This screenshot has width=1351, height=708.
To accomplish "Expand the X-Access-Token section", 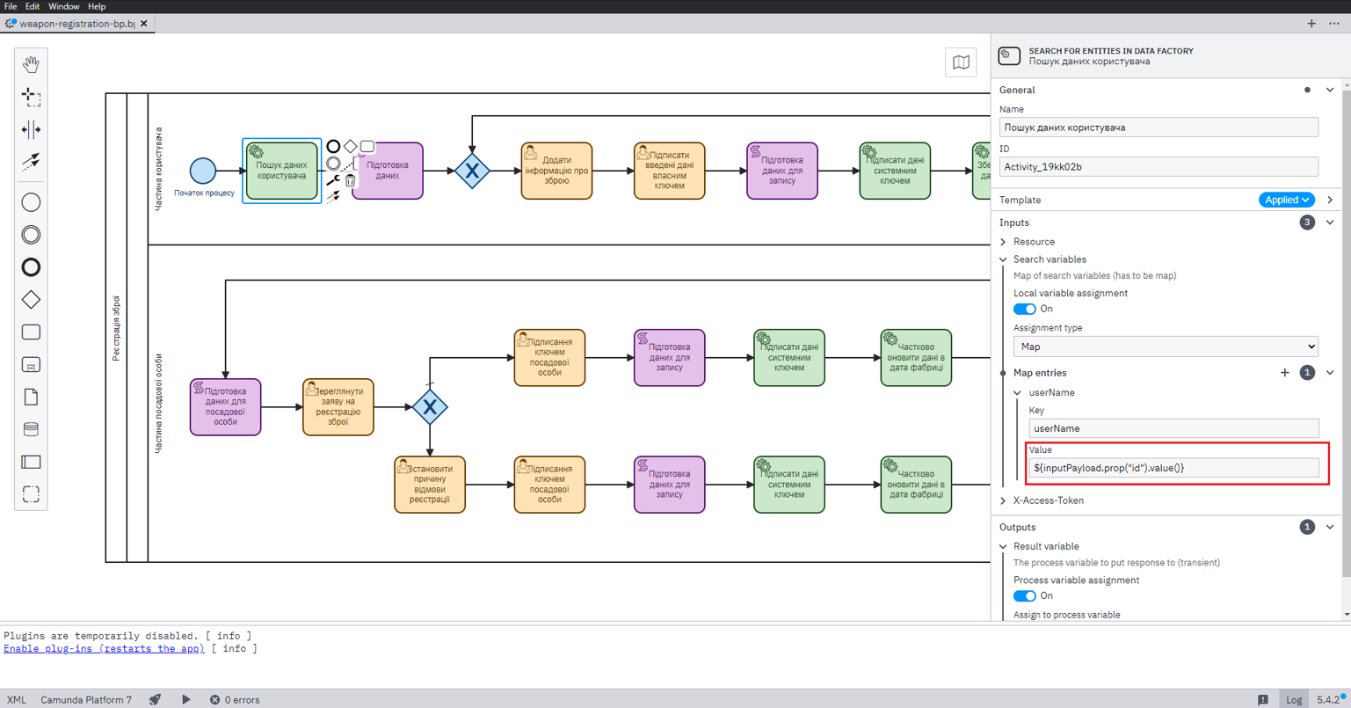I will (1048, 500).
